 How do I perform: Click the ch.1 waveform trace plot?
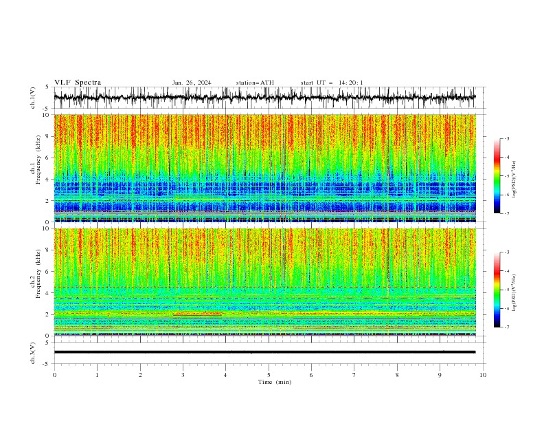tap(264, 98)
